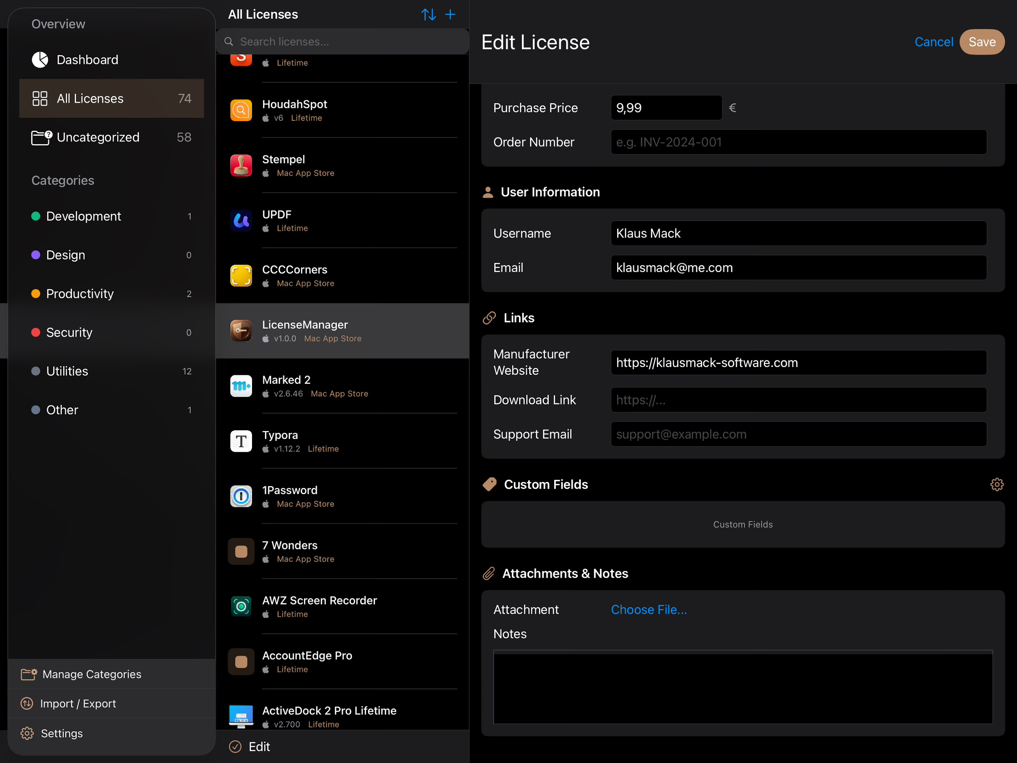Focus the Search licenses field
Screen dimensions: 1017x763
tap(343, 42)
